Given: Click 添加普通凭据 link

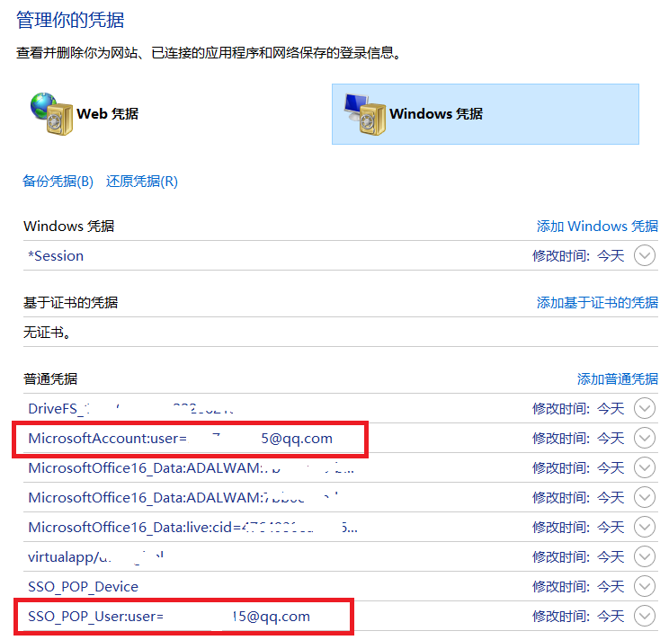Looking at the screenshot, I should tap(618, 378).
